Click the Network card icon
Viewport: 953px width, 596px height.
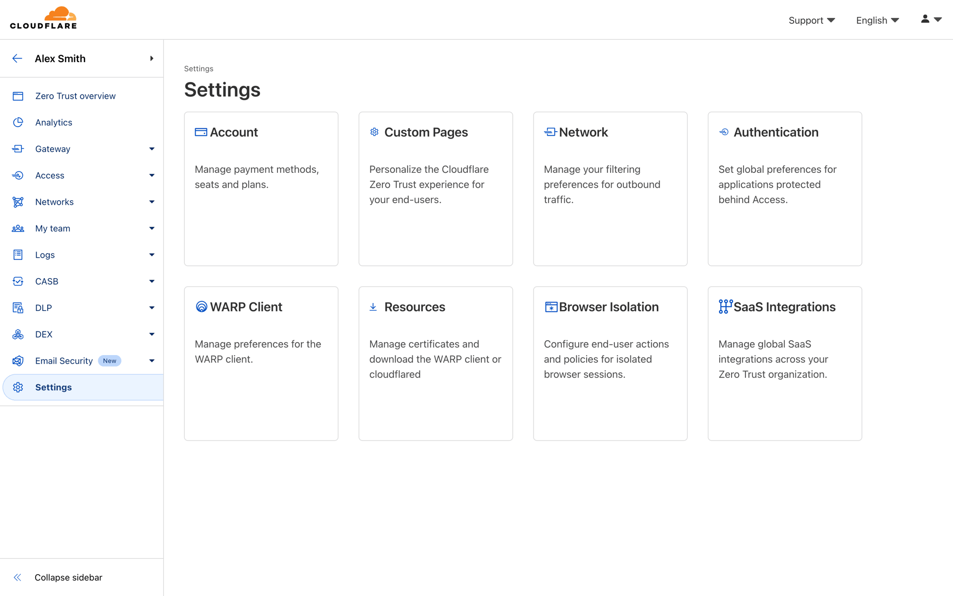(x=550, y=132)
